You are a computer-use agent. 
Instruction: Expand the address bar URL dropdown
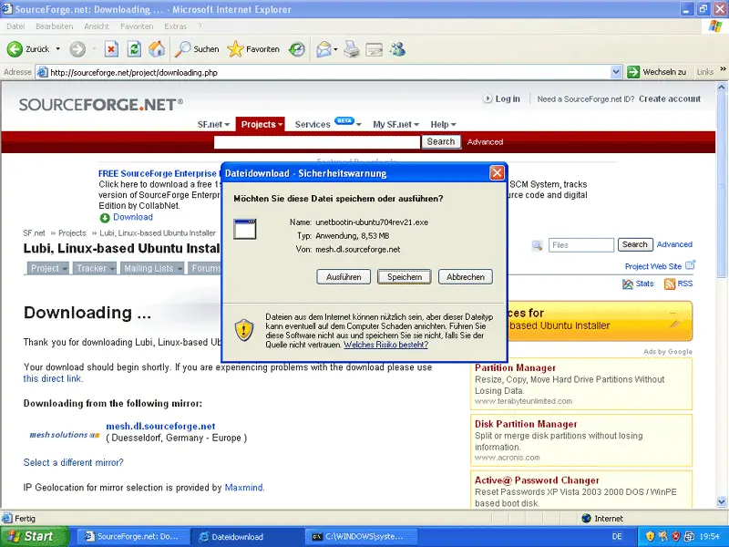(x=616, y=72)
